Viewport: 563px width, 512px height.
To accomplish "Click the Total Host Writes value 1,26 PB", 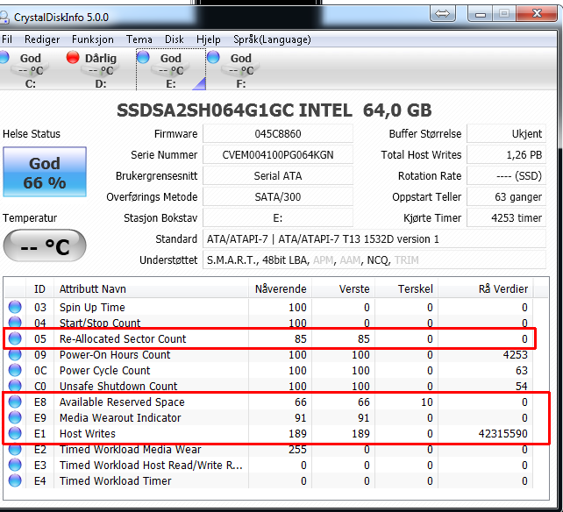I will 506,155.
